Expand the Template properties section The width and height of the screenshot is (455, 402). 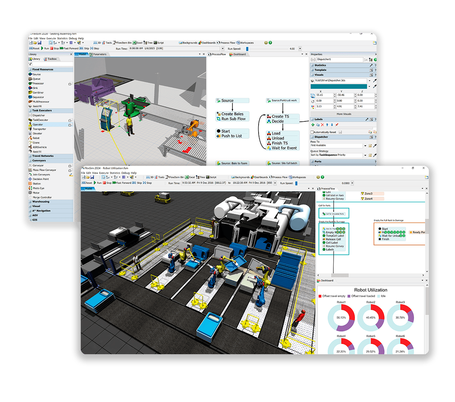tap(312, 70)
